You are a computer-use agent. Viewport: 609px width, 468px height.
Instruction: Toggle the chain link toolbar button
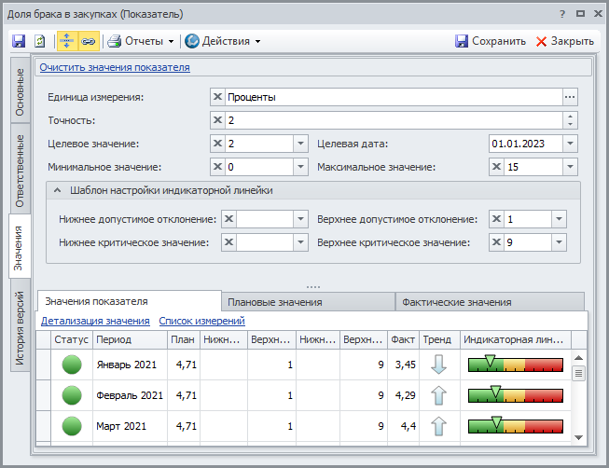(x=88, y=41)
